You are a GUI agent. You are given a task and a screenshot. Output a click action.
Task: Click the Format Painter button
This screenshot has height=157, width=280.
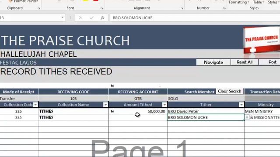[23, 1]
